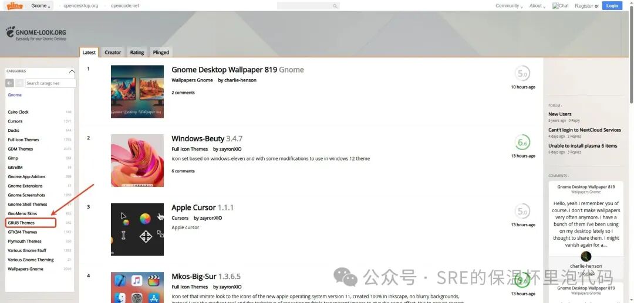Switch to the Plinged tab
Image resolution: width=634 pixels, height=303 pixels.
click(161, 52)
